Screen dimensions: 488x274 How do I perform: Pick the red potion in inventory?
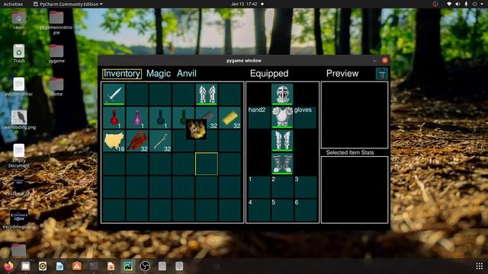click(x=114, y=117)
